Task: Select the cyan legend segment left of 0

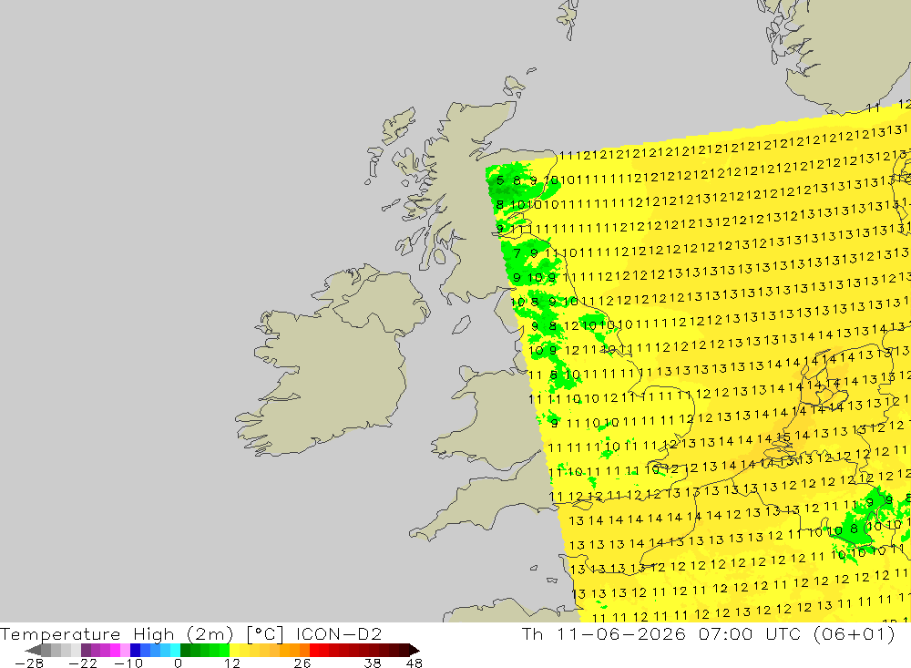Action: (x=175, y=651)
